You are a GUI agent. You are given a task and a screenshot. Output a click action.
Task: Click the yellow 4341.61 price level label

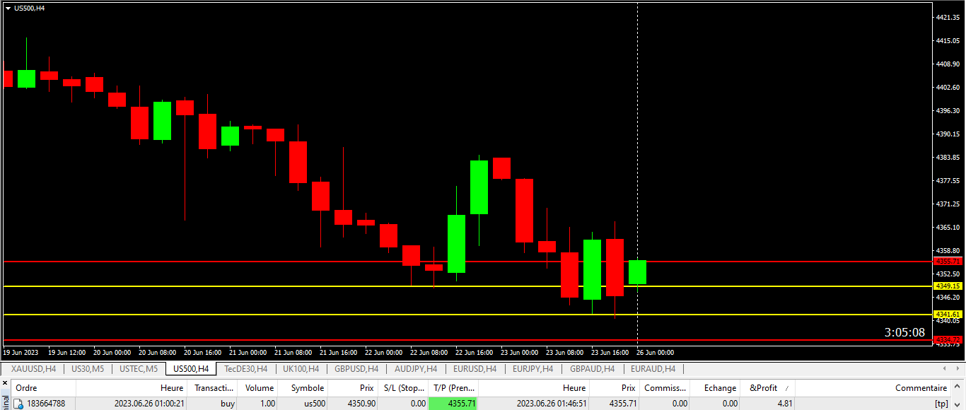[x=948, y=315]
